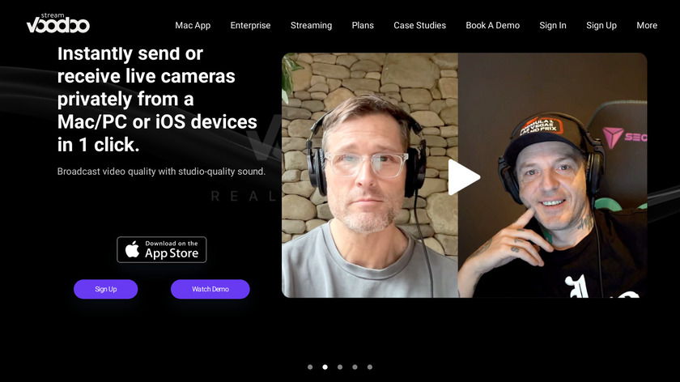
Task: Go to the first carousel slide dot
Action: tap(310, 367)
